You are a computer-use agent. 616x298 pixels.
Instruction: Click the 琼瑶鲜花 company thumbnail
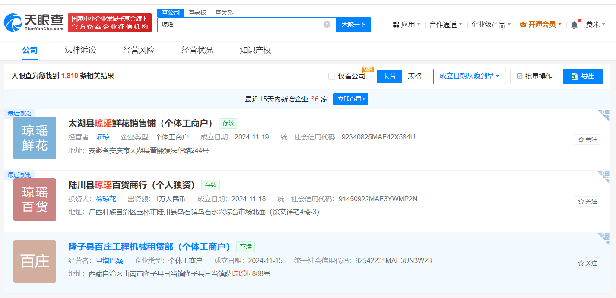click(x=35, y=138)
